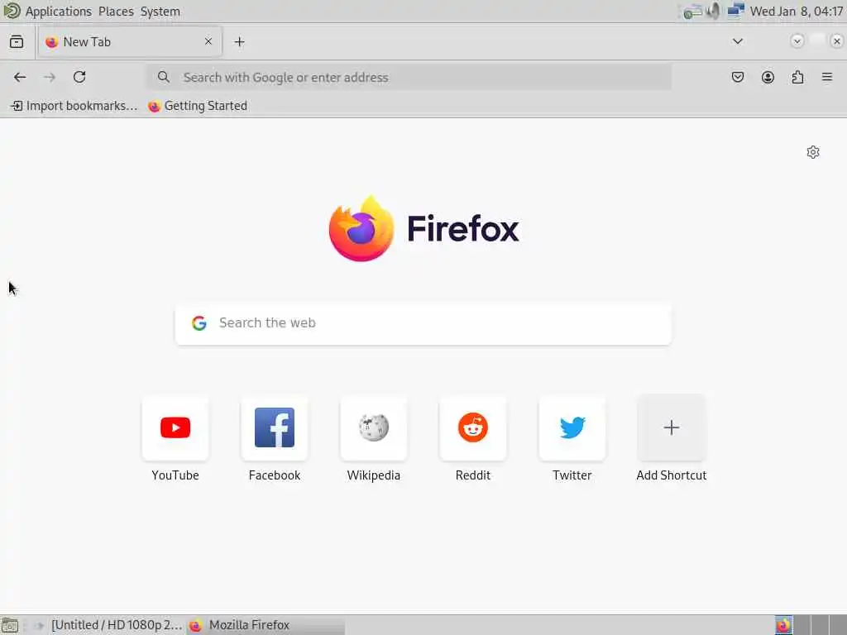Screen dimensions: 847x635
Task: Minimize the Firefox window
Action: [797, 41]
